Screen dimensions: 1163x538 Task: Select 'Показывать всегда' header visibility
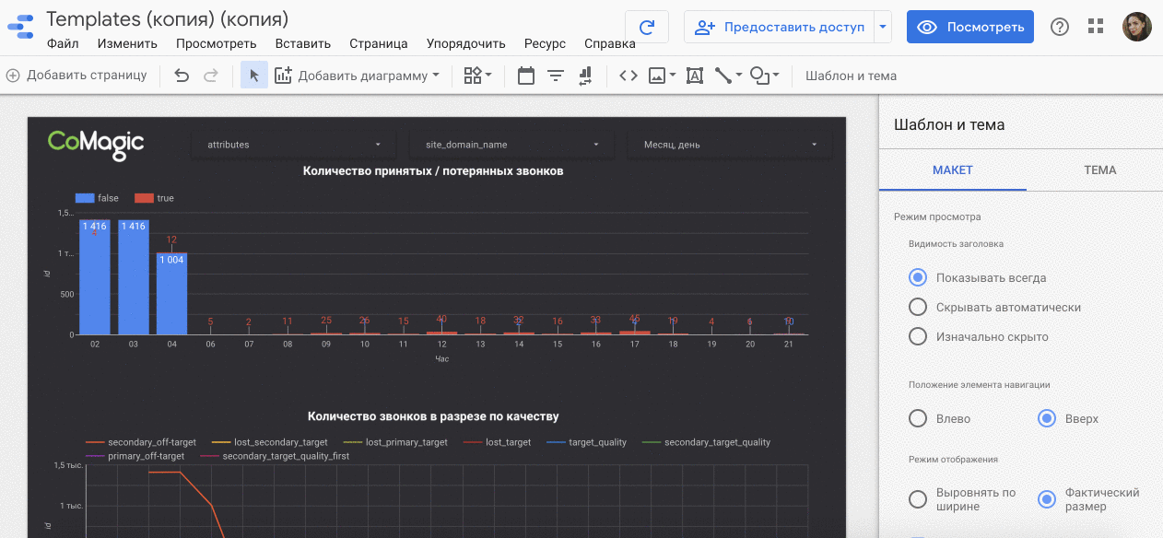917,277
